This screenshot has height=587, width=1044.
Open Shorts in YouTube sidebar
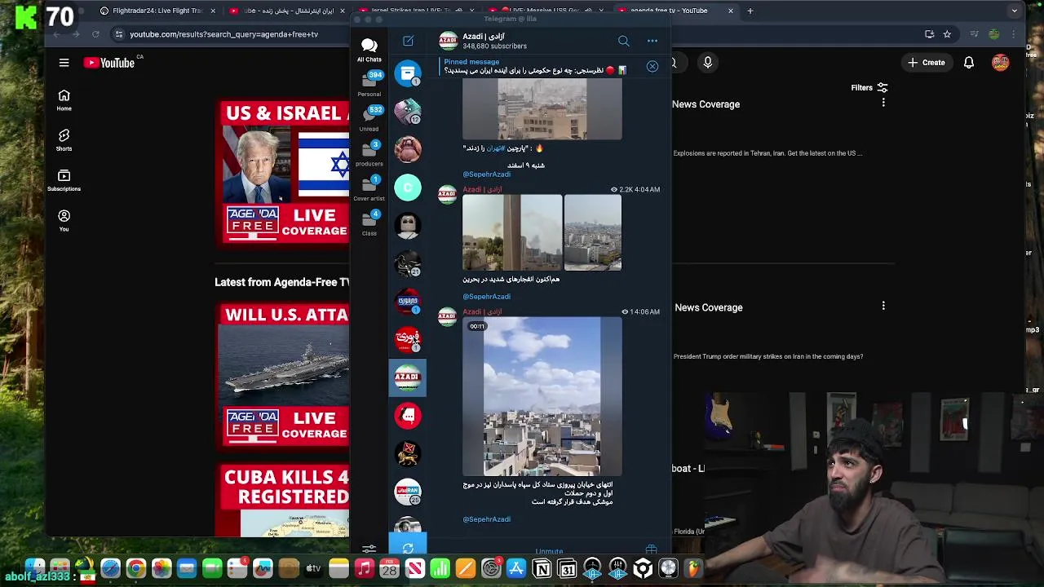coord(64,140)
